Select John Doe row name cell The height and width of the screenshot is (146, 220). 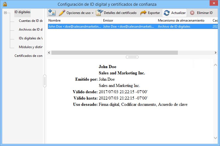point(74,27)
